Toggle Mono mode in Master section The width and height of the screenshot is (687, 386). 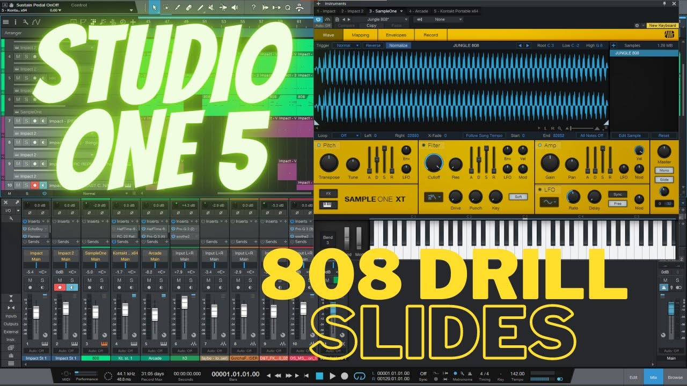664,170
